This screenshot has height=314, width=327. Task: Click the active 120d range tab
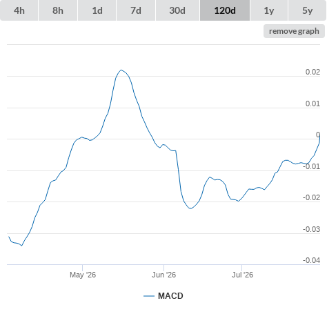[x=225, y=10]
